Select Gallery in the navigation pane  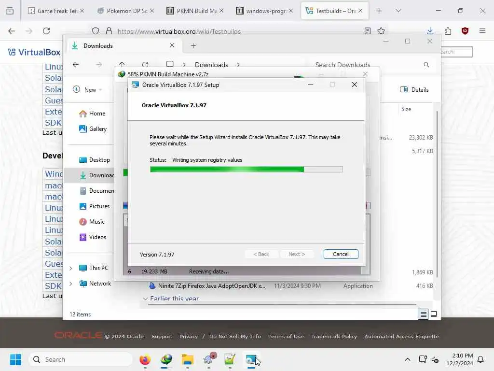point(93,128)
